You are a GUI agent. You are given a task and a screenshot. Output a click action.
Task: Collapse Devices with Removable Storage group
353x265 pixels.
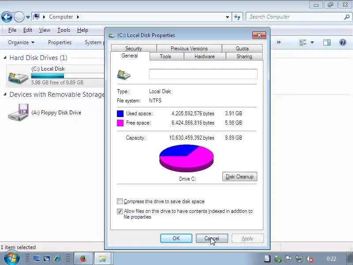point(5,95)
